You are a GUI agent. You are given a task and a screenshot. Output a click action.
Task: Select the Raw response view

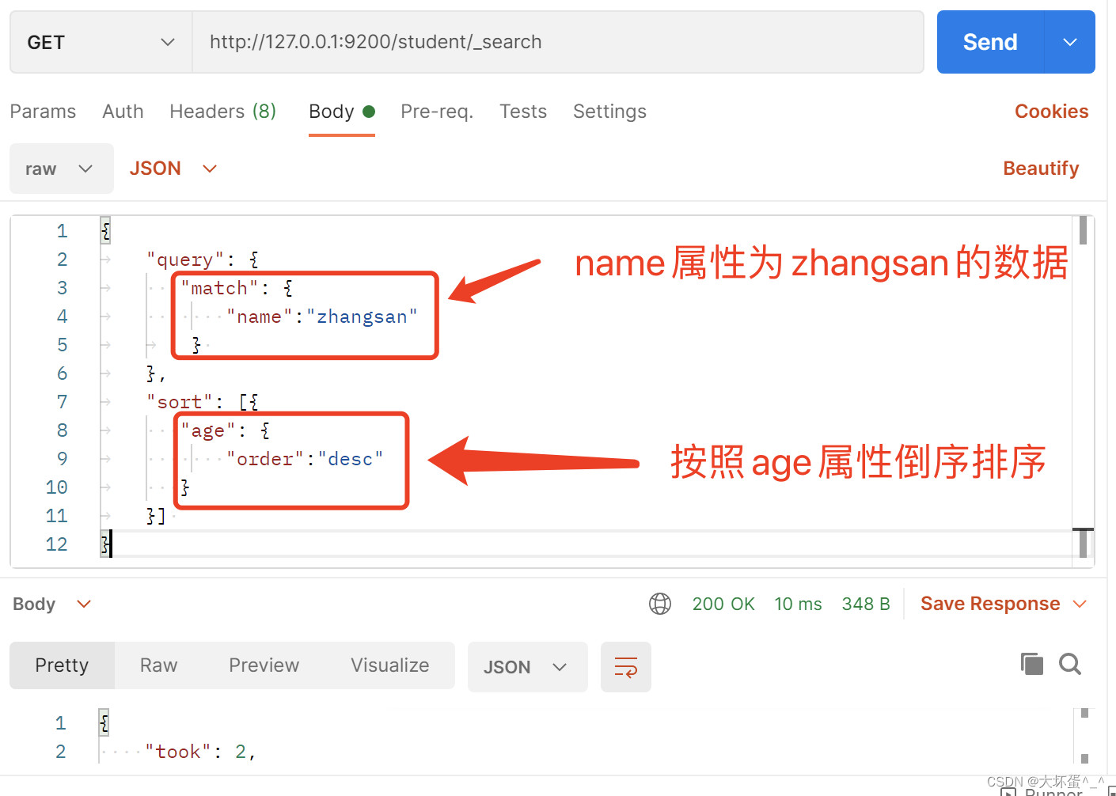coord(158,665)
